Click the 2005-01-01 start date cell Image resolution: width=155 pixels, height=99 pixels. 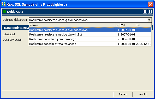pyautogui.click(x=128, y=44)
